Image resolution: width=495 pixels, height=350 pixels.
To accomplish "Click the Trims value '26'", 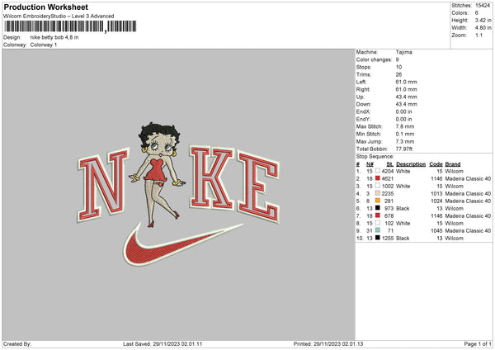I will pos(398,74).
